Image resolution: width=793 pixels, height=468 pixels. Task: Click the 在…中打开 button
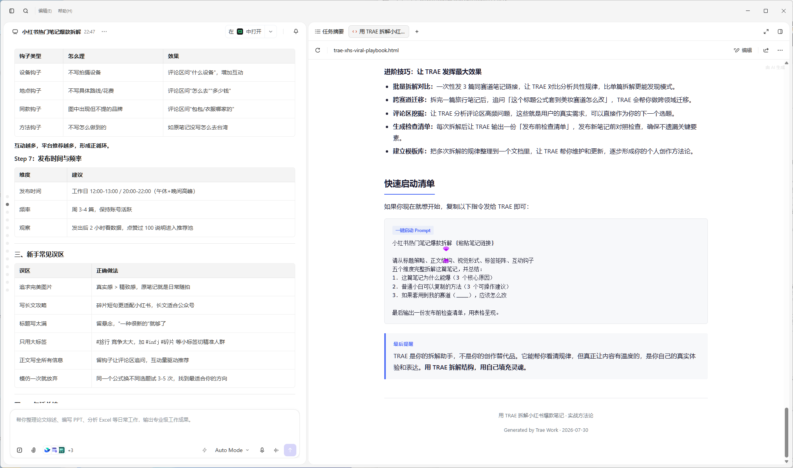tap(245, 32)
